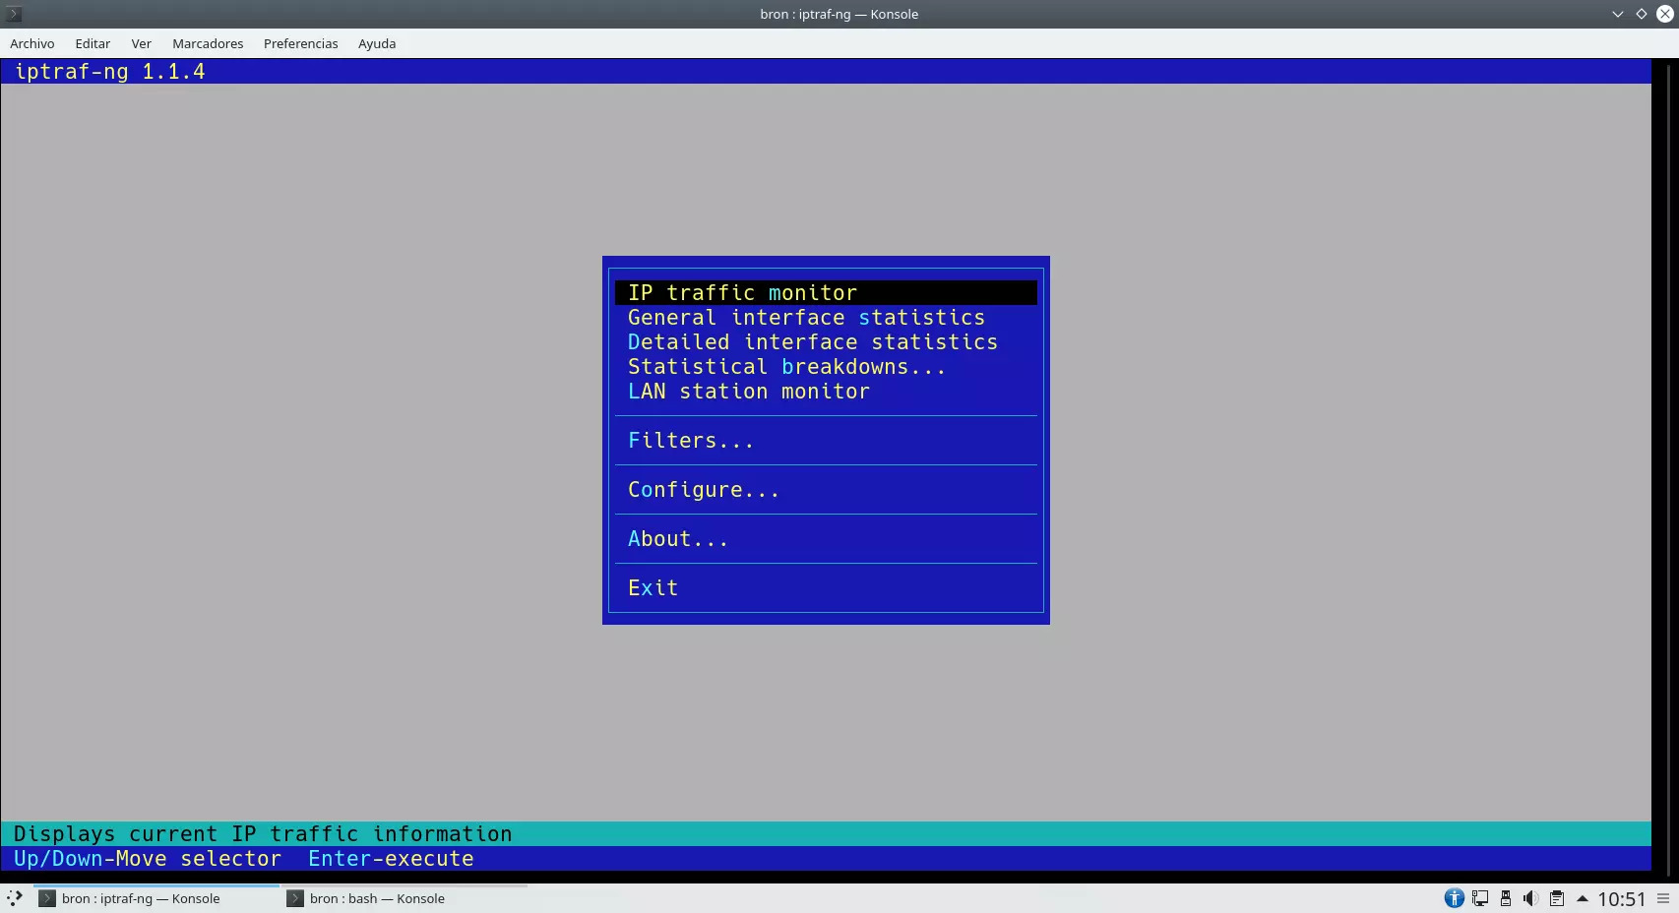The image size is (1679, 913).
Task: Open the audio volume tray icon
Action: point(1530,898)
